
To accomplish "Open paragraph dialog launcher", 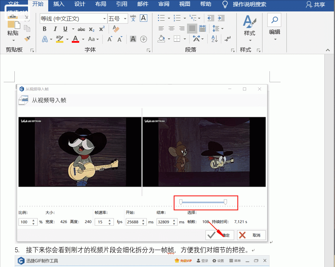I will [x=233, y=51].
